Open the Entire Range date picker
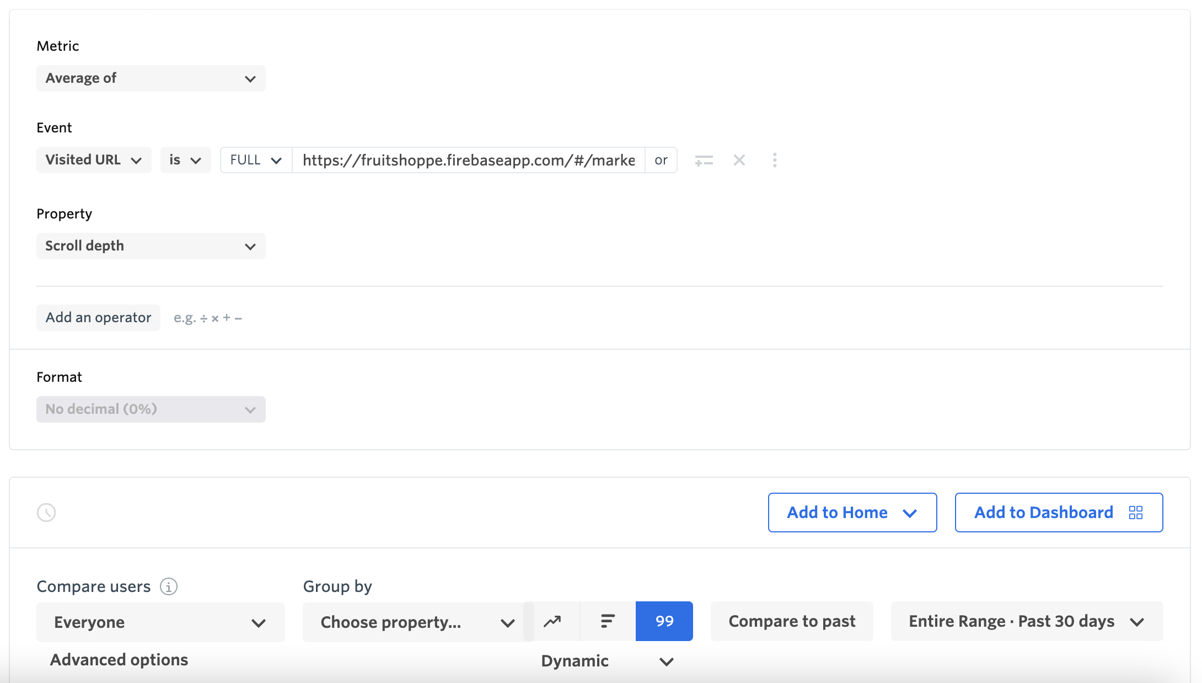Viewport: 1202px width, 683px height. (1027, 621)
